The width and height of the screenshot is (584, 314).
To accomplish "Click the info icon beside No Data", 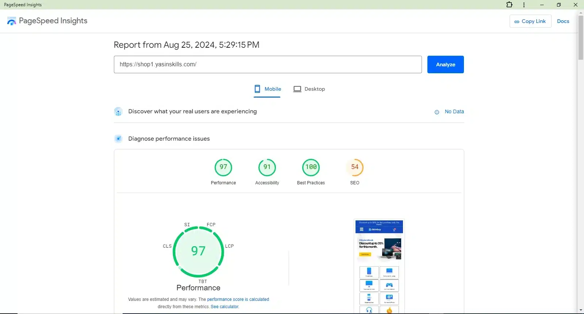I will point(437,112).
